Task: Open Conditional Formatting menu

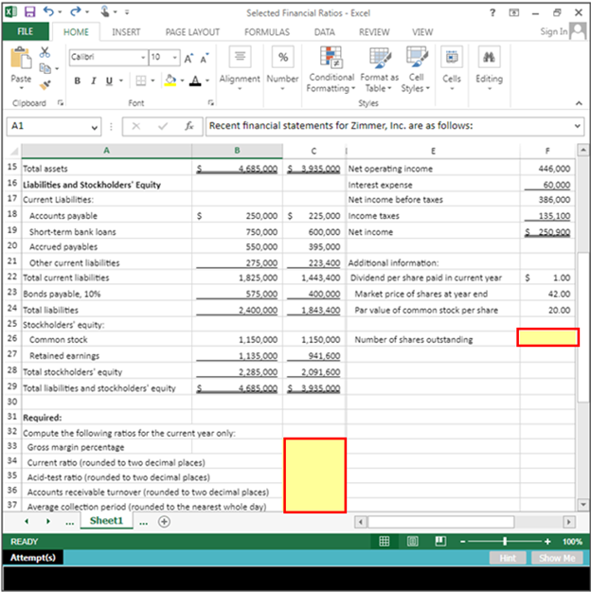Action: click(331, 69)
